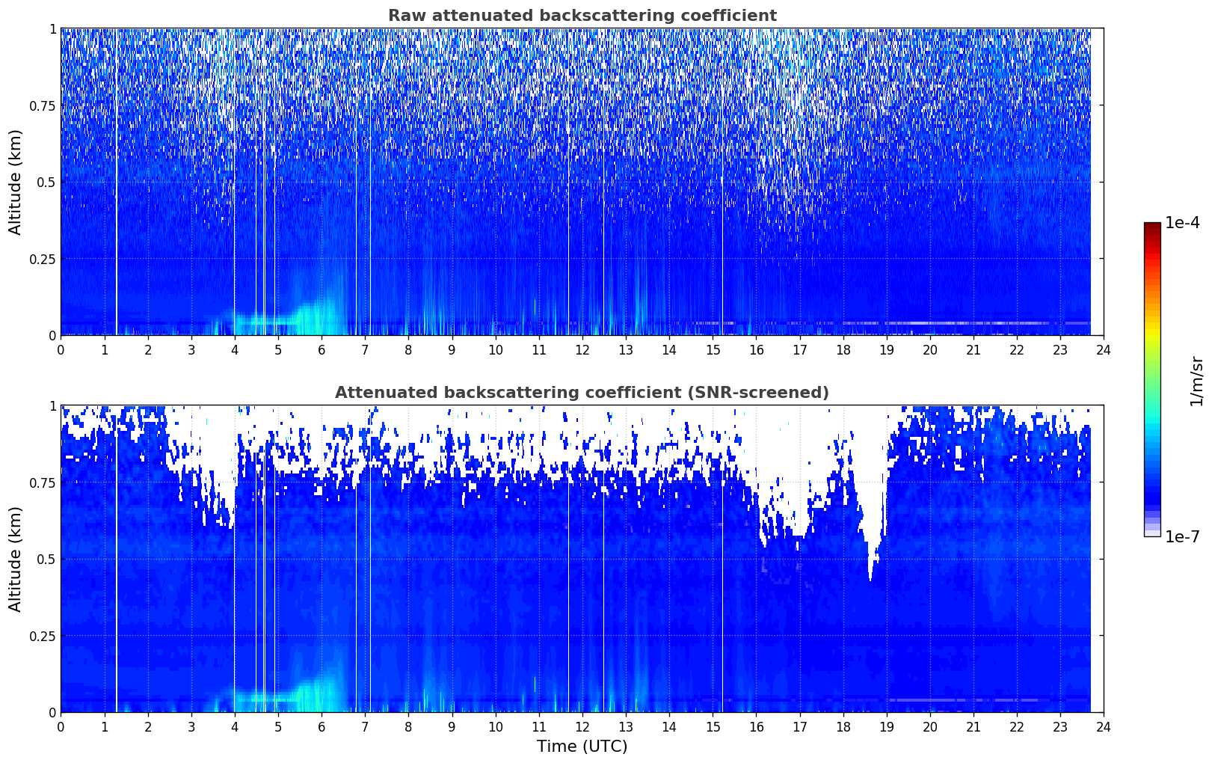The width and height of the screenshot is (1212, 763).
Task: Click hour 0 tick on top plot
Action: pos(61,349)
